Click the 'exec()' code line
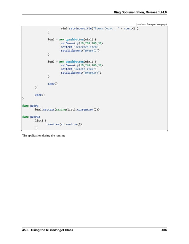189x244 pixels. [40, 95]
